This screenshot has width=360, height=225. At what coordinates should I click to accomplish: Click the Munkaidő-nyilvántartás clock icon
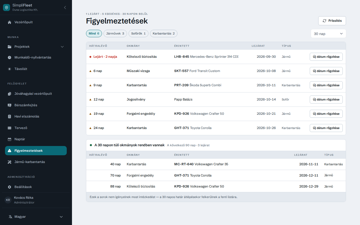click(9, 57)
